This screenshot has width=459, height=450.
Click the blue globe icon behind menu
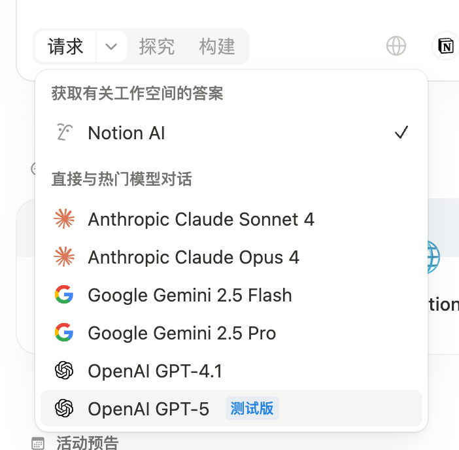[x=433, y=257]
